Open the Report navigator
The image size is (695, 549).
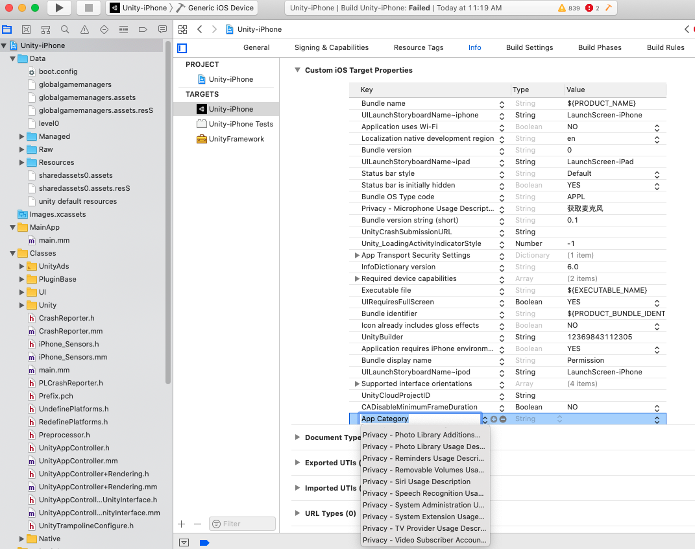point(162,30)
